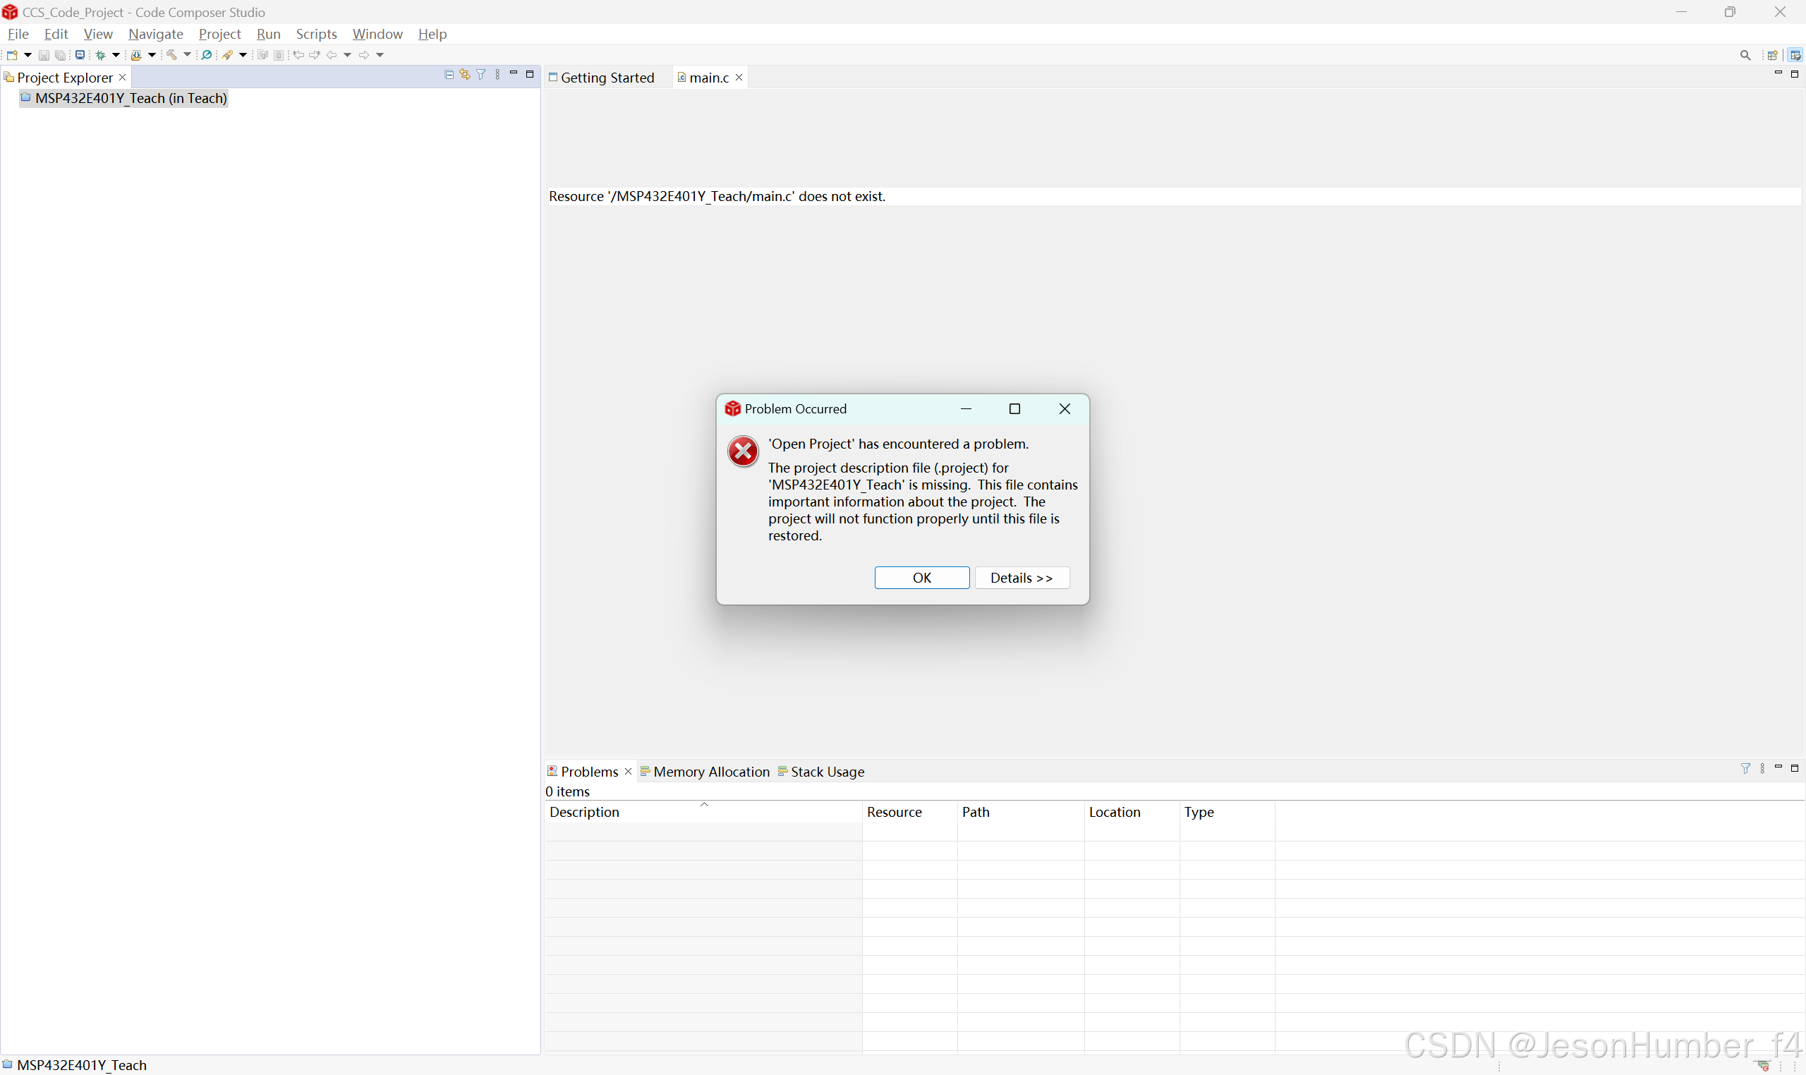The height and width of the screenshot is (1075, 1806).
Task: Click the New project toolbar icon
Action: click(12, 55)
